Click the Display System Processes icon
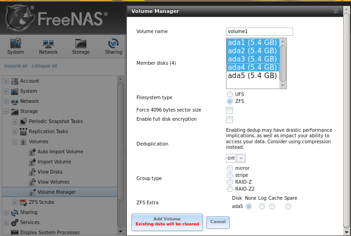Screen dimensions: 351x236 tap(15, 233)
